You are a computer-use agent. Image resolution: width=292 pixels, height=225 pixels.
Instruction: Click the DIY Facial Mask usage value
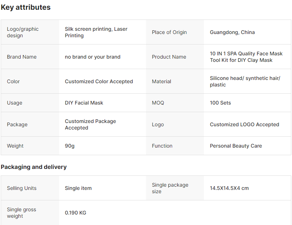pyautogui.click(x=84, y=103)
